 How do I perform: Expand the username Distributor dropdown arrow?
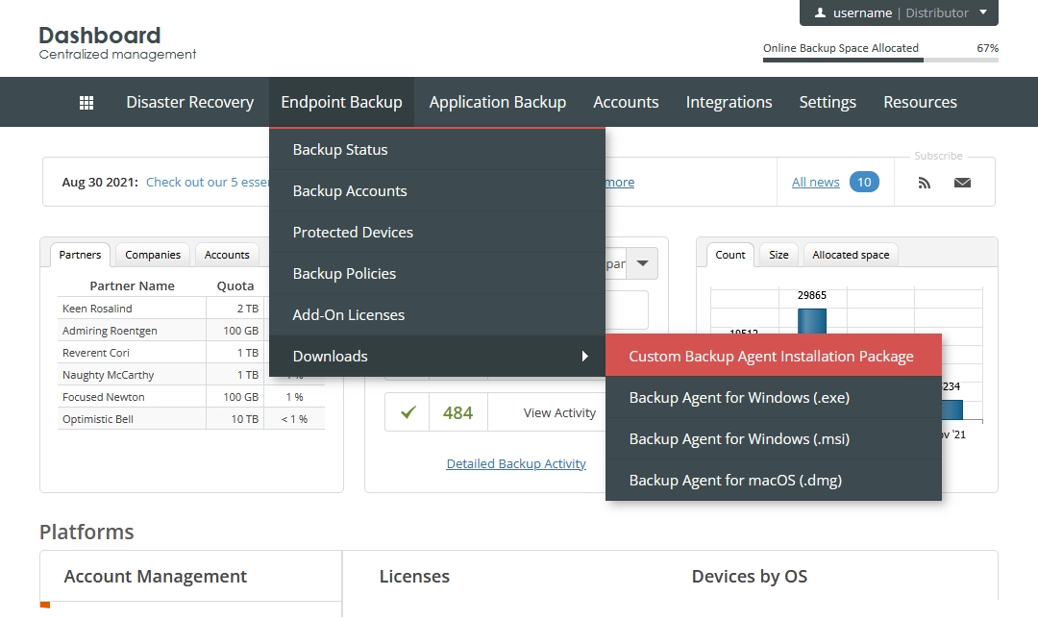coord(983,12)
